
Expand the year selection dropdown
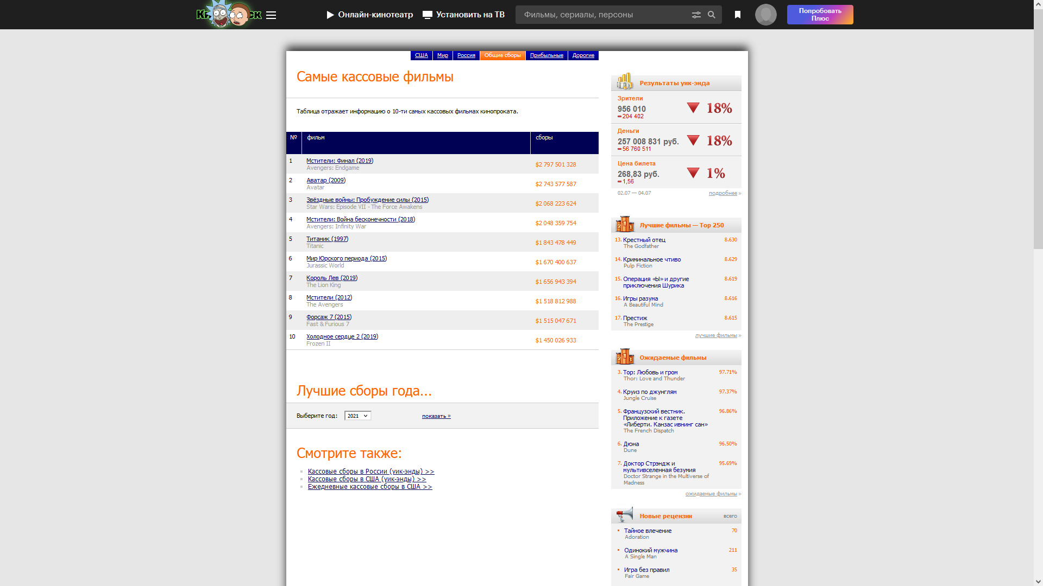point(357,416)
